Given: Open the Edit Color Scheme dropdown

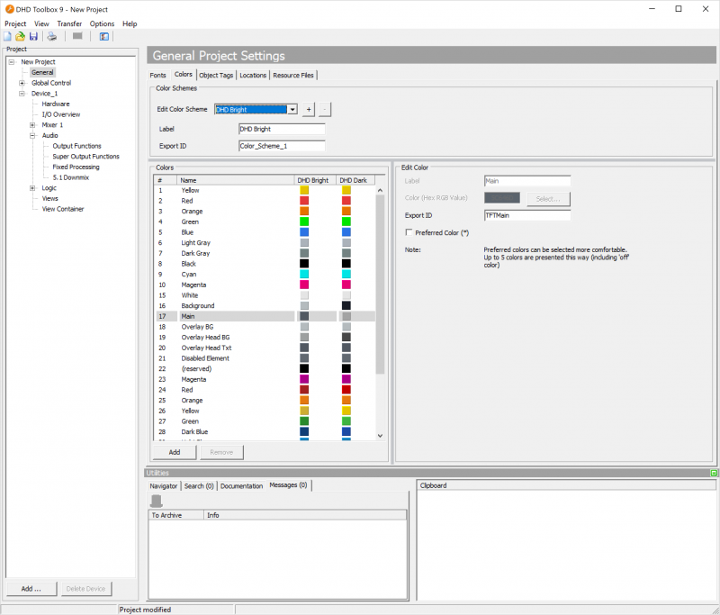Looking at the screenshot, I should tap(292, 109).
